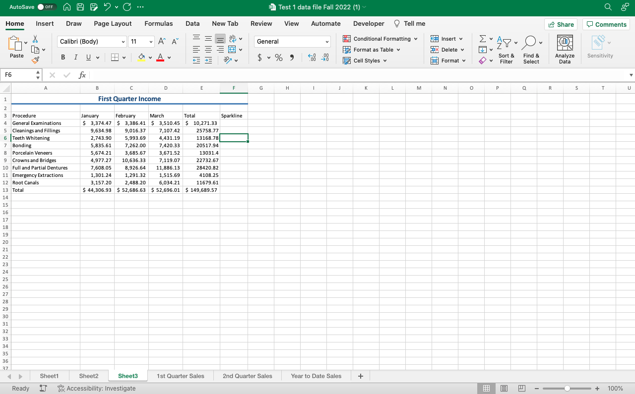This screenshot has height=394, width=635.
Task: Search using the magnifier icon in title bar
Action: point(608,7)
